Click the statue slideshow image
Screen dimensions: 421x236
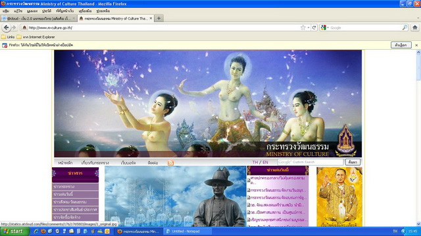click(x=176, y=196)
